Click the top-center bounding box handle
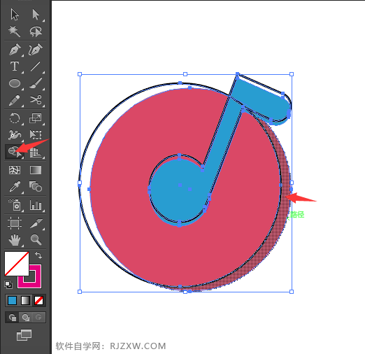Image resolution: width=365 pixels, height=354 pixels. point(185,74)
